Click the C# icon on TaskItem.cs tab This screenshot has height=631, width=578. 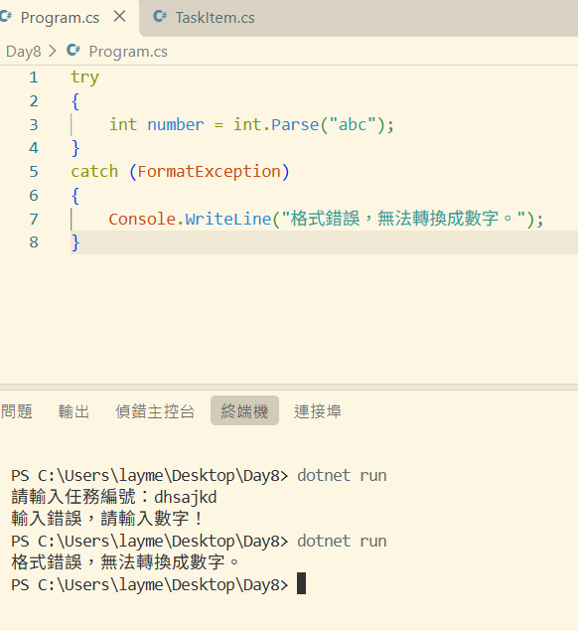(160, 17)
